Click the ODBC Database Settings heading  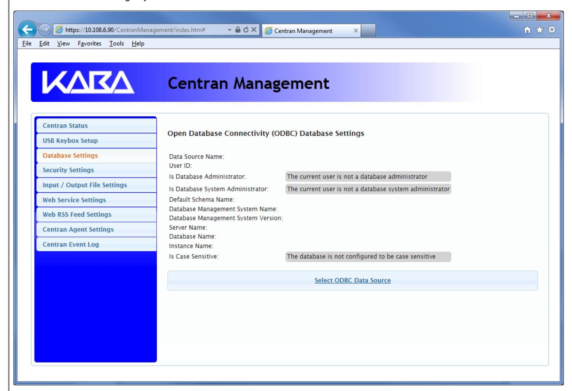266,134
